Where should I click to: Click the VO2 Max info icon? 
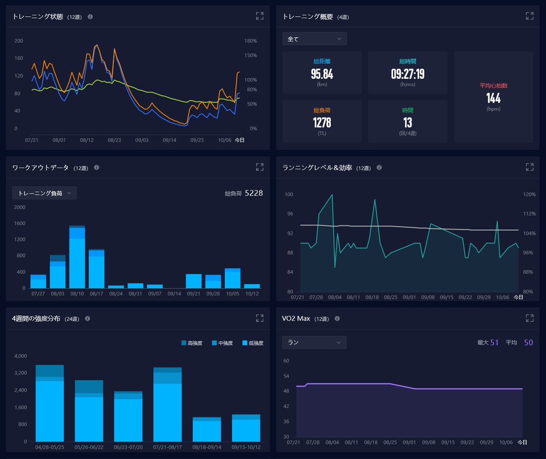(x=337, y=319)
